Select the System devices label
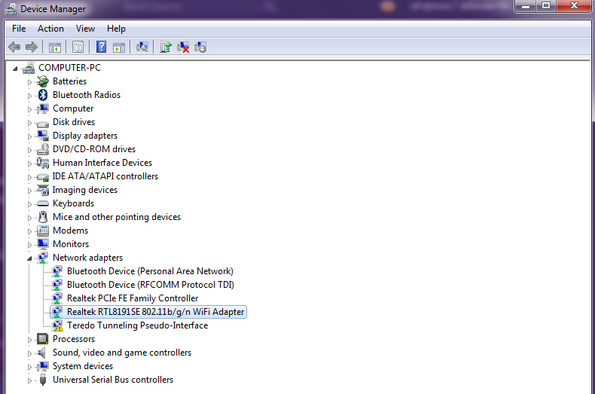Viewport: 595px width, 394px height. (83, 366)
